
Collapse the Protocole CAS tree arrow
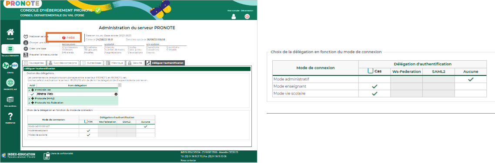pos(30,90)
